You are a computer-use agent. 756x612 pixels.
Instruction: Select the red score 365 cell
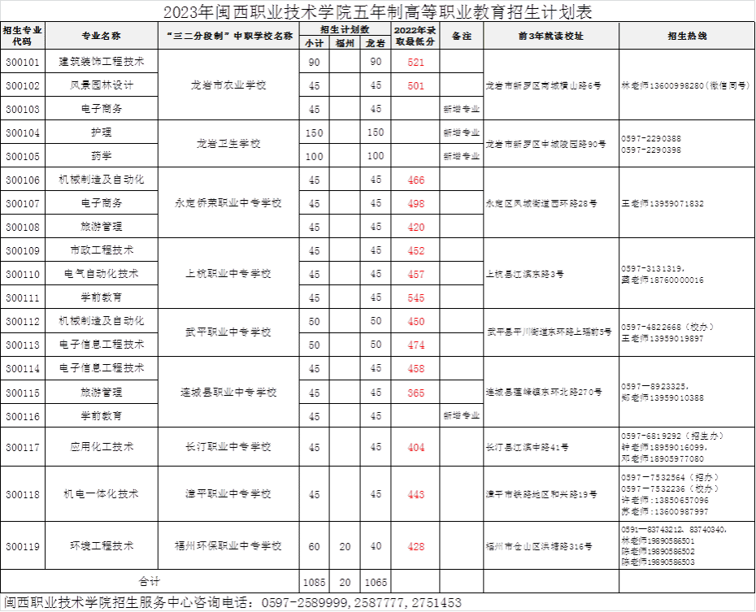click(x=415, y=393)
